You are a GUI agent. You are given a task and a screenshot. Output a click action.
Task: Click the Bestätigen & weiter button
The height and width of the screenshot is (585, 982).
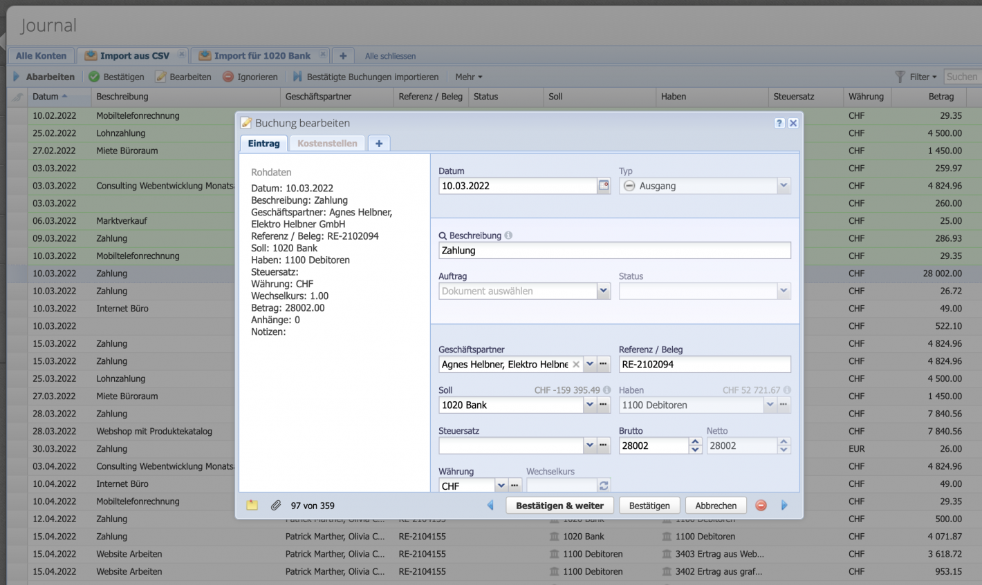[x=559, y=505]
